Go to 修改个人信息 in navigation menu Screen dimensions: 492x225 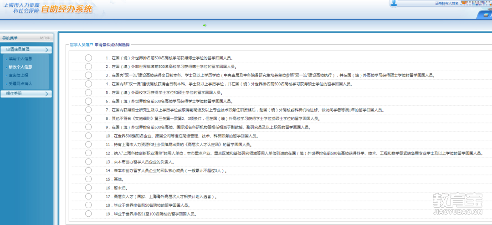[20, 67]
